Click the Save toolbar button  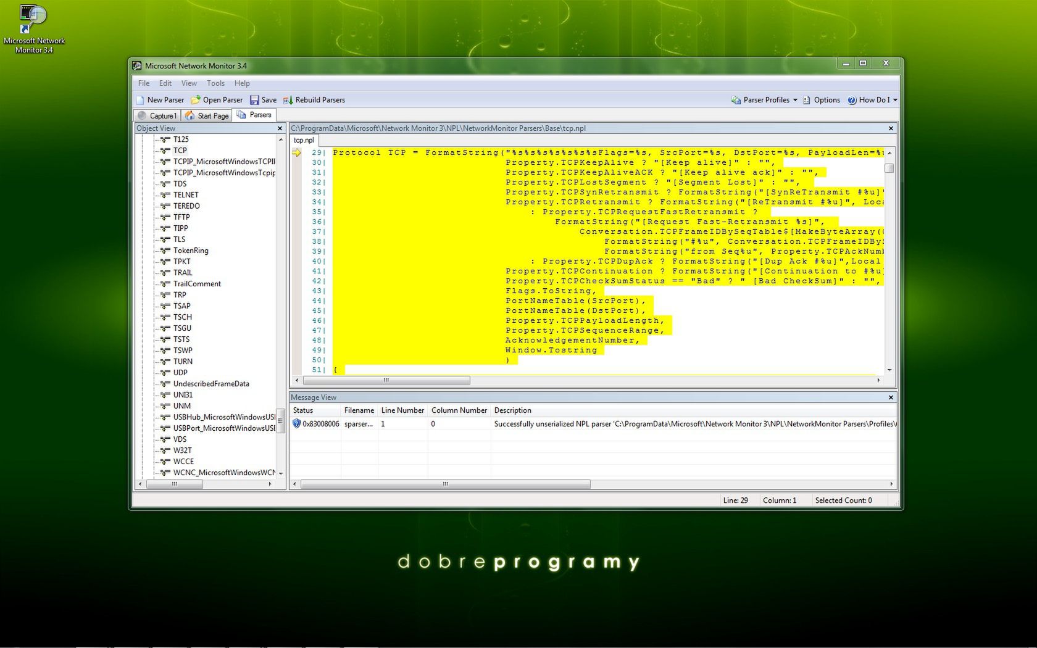pos(263,100)
